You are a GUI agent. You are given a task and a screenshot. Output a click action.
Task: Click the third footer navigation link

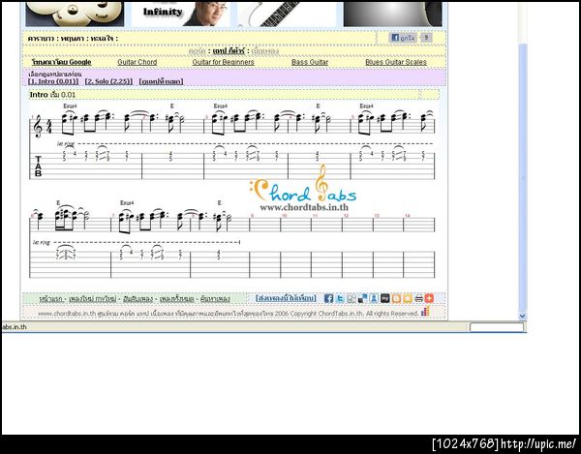[x=138, y=299]
